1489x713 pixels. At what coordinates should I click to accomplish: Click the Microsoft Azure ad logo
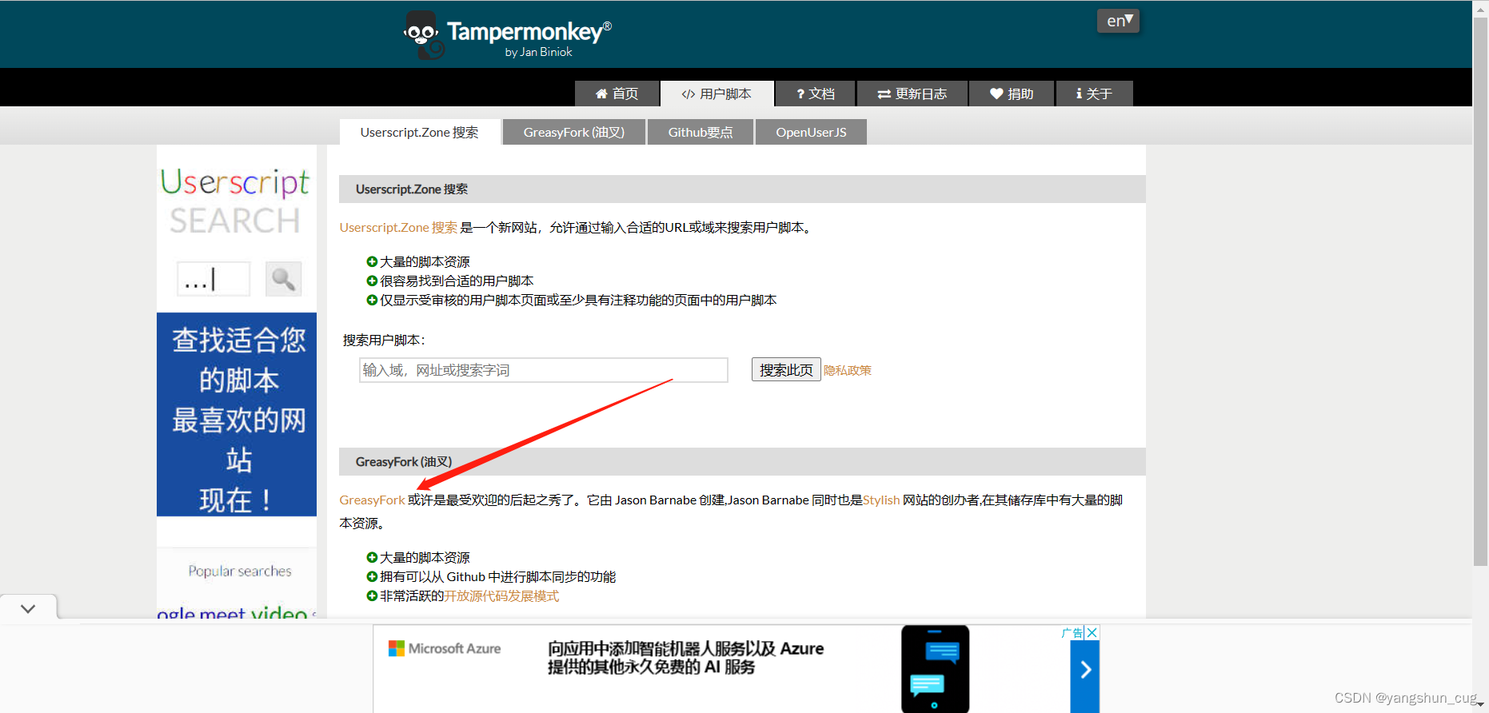pos(445,648)
